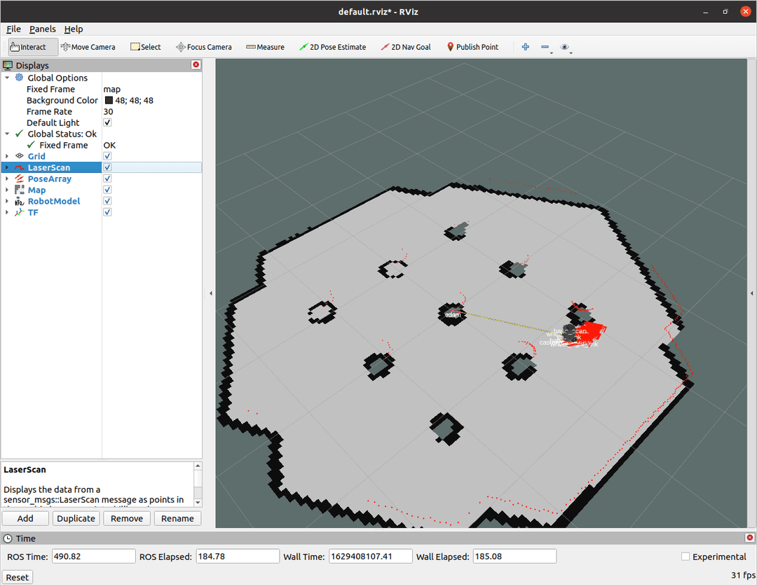Collapse the Global Options section
This screenshot has height=586, width=757.
pyautogui.click(x=7, y=78)
